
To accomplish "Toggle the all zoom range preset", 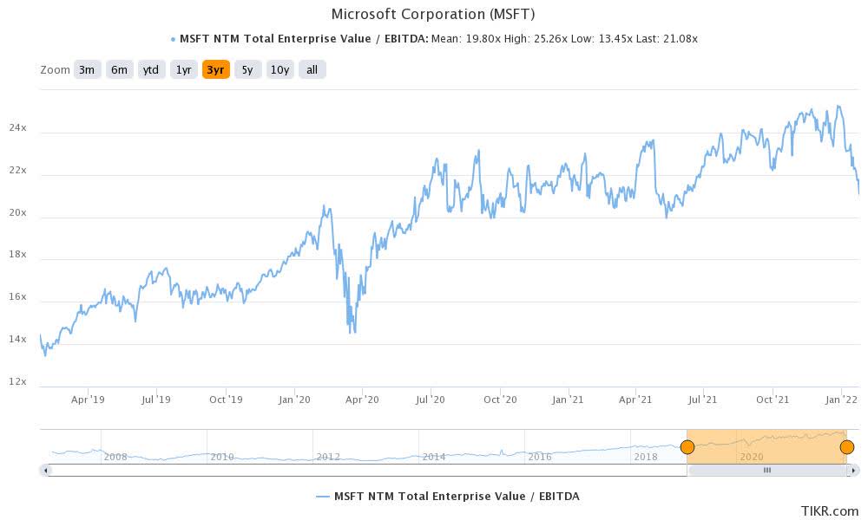I will (311, 69).
